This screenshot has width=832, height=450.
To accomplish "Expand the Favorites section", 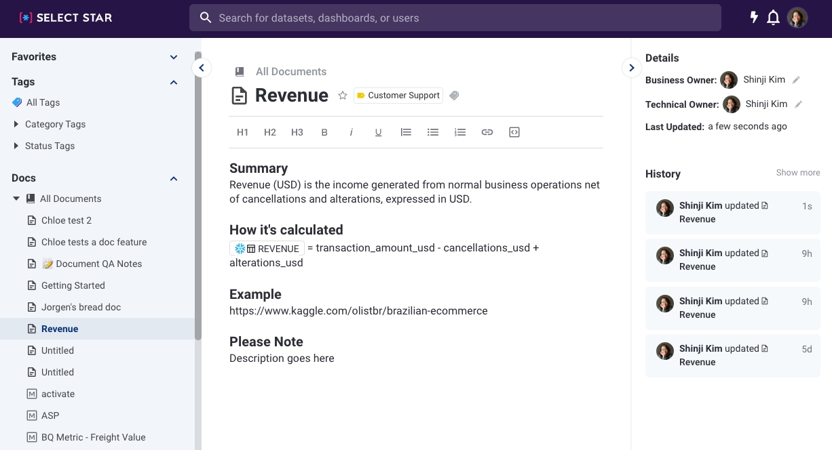I will 174,58.
